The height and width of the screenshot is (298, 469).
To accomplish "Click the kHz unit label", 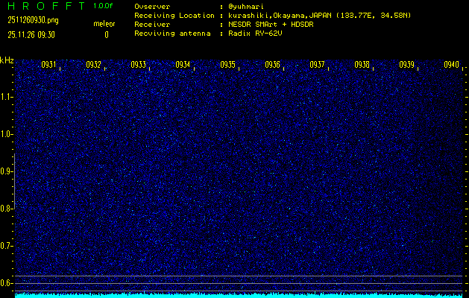I will click(7, 60).
